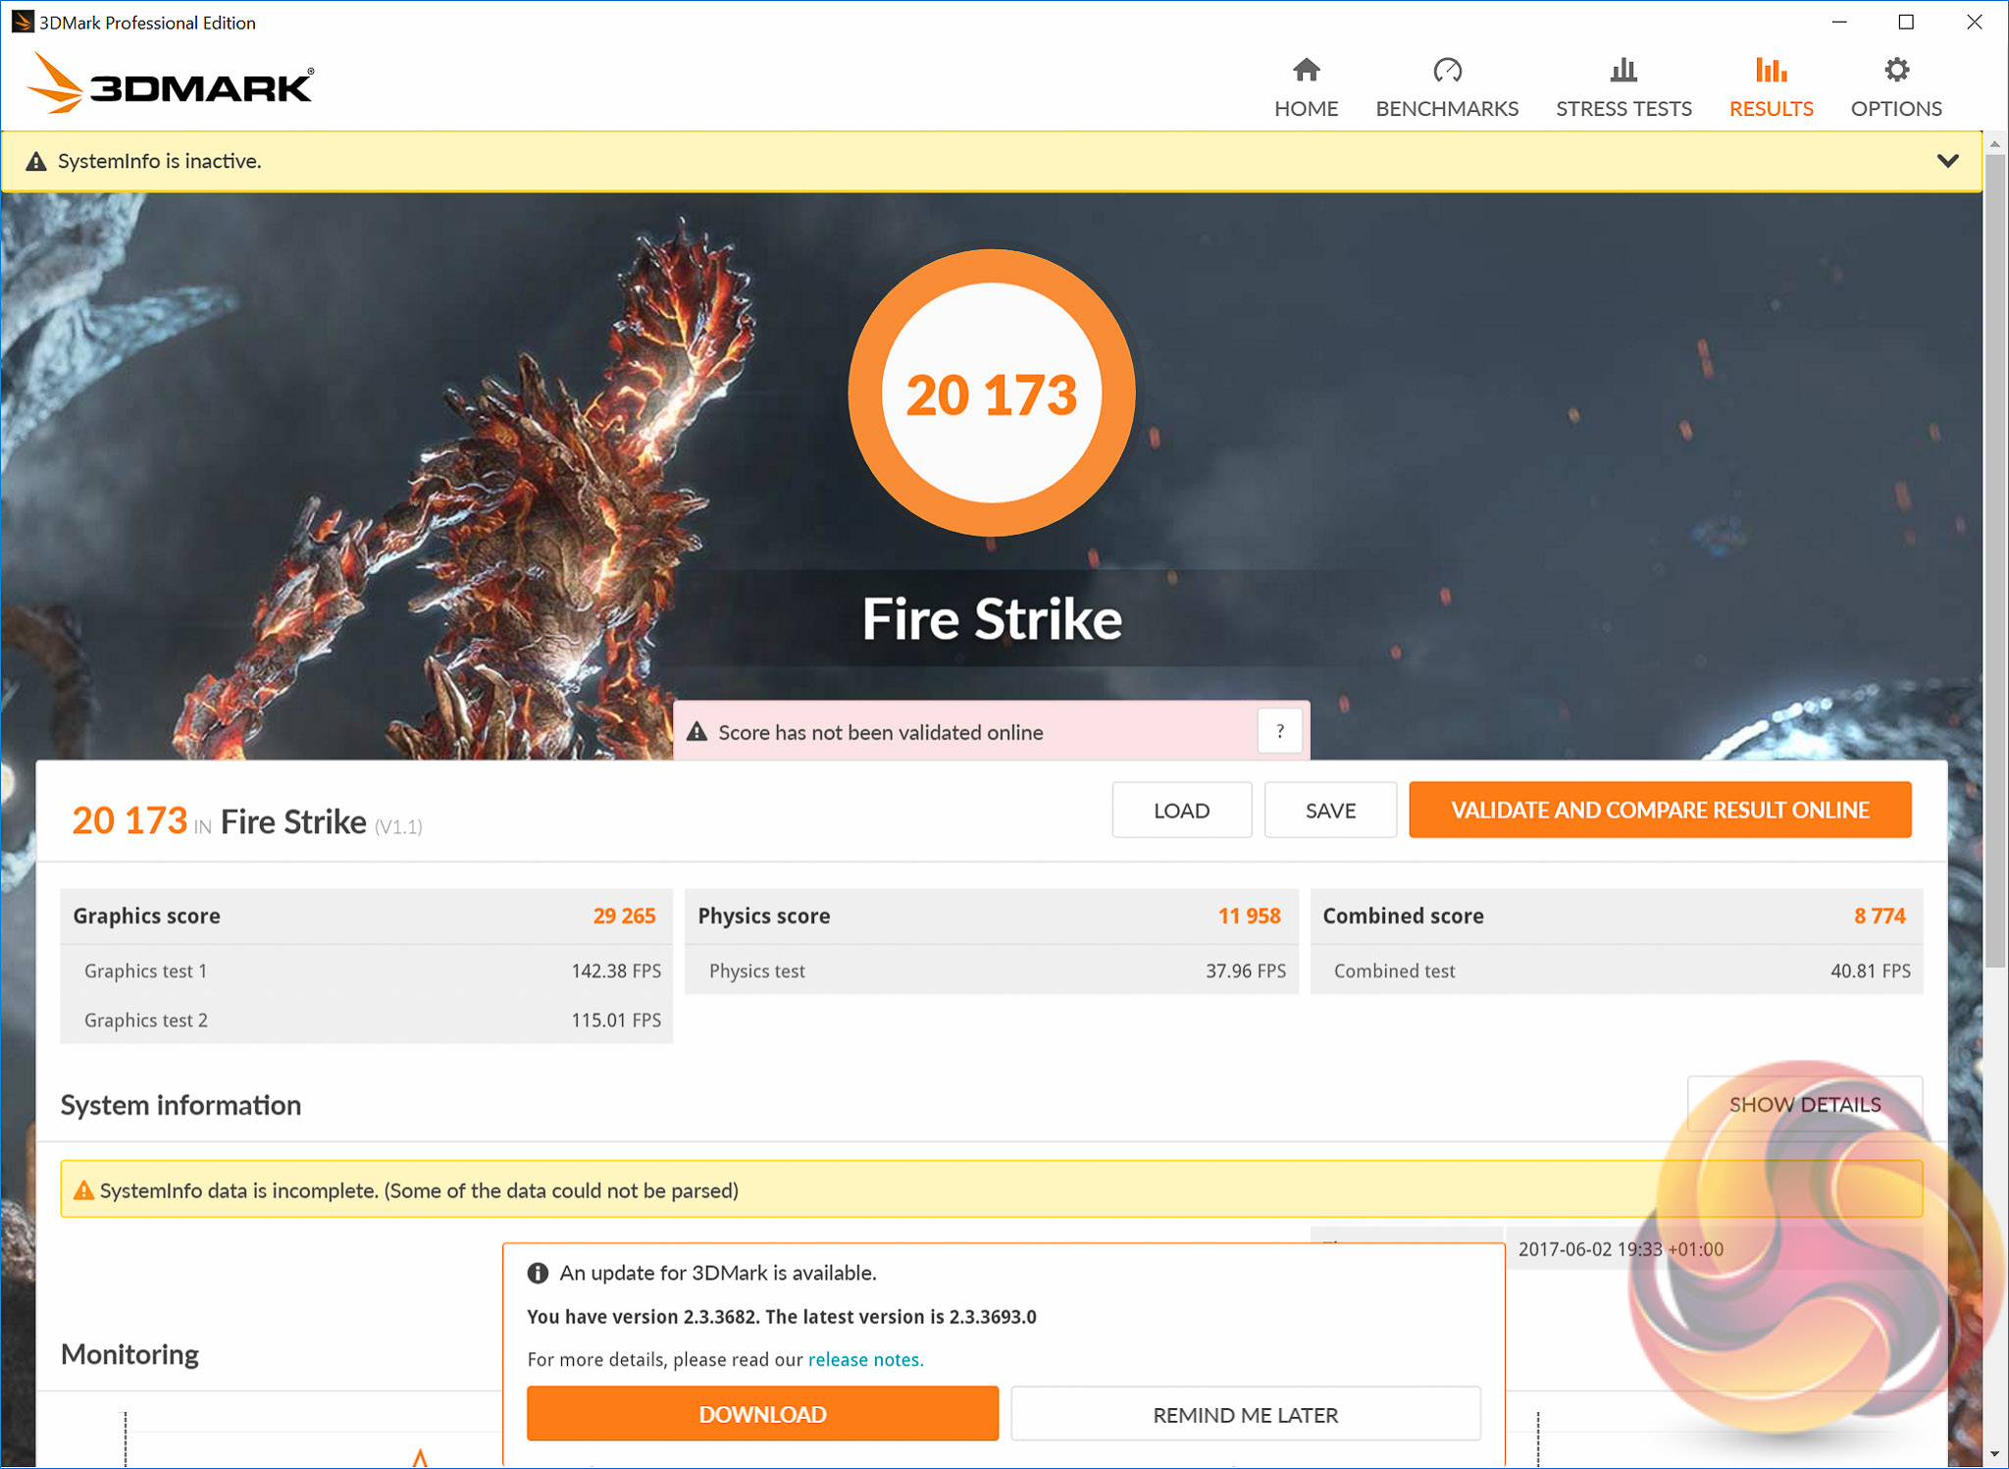Click the Stress Tests bar chart icon
Image resolution: width=2009 pixels, height=1469 pixels.
click(x=1623, y=71)
